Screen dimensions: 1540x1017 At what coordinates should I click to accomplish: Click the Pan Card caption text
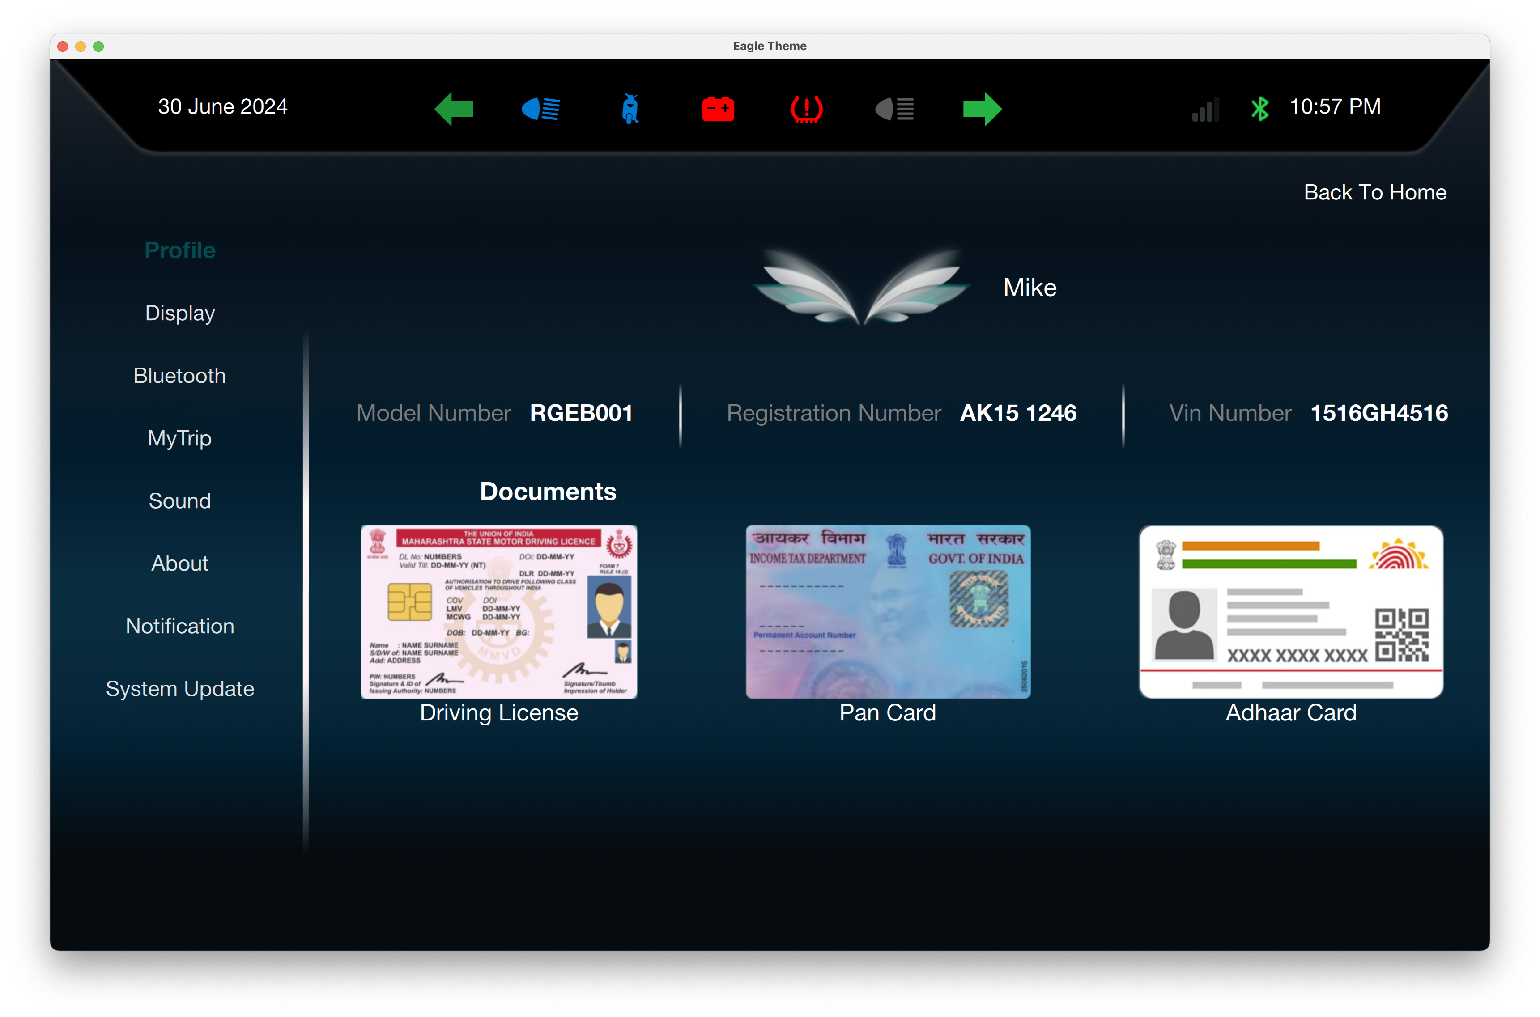(x=888, y=713)
